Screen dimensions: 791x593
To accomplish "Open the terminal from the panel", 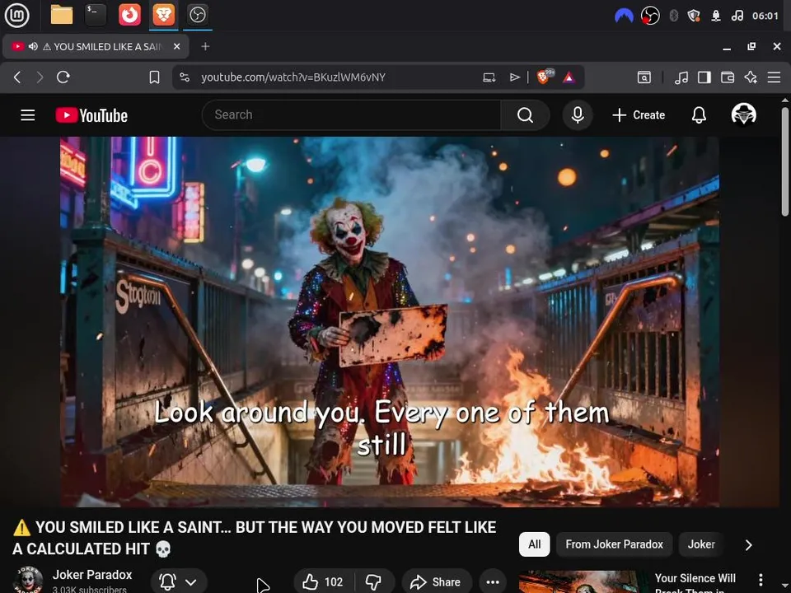I will [96, 15].
